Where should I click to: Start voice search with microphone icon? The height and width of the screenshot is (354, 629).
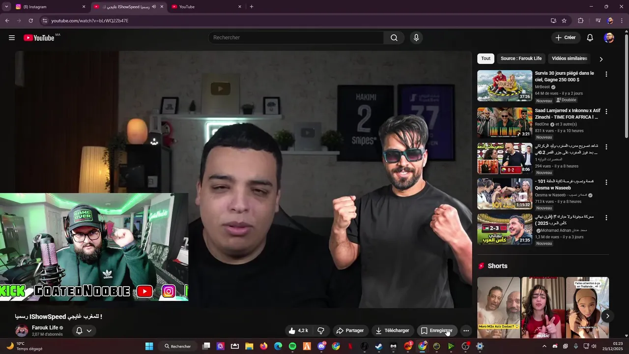(x=416, y=38)
